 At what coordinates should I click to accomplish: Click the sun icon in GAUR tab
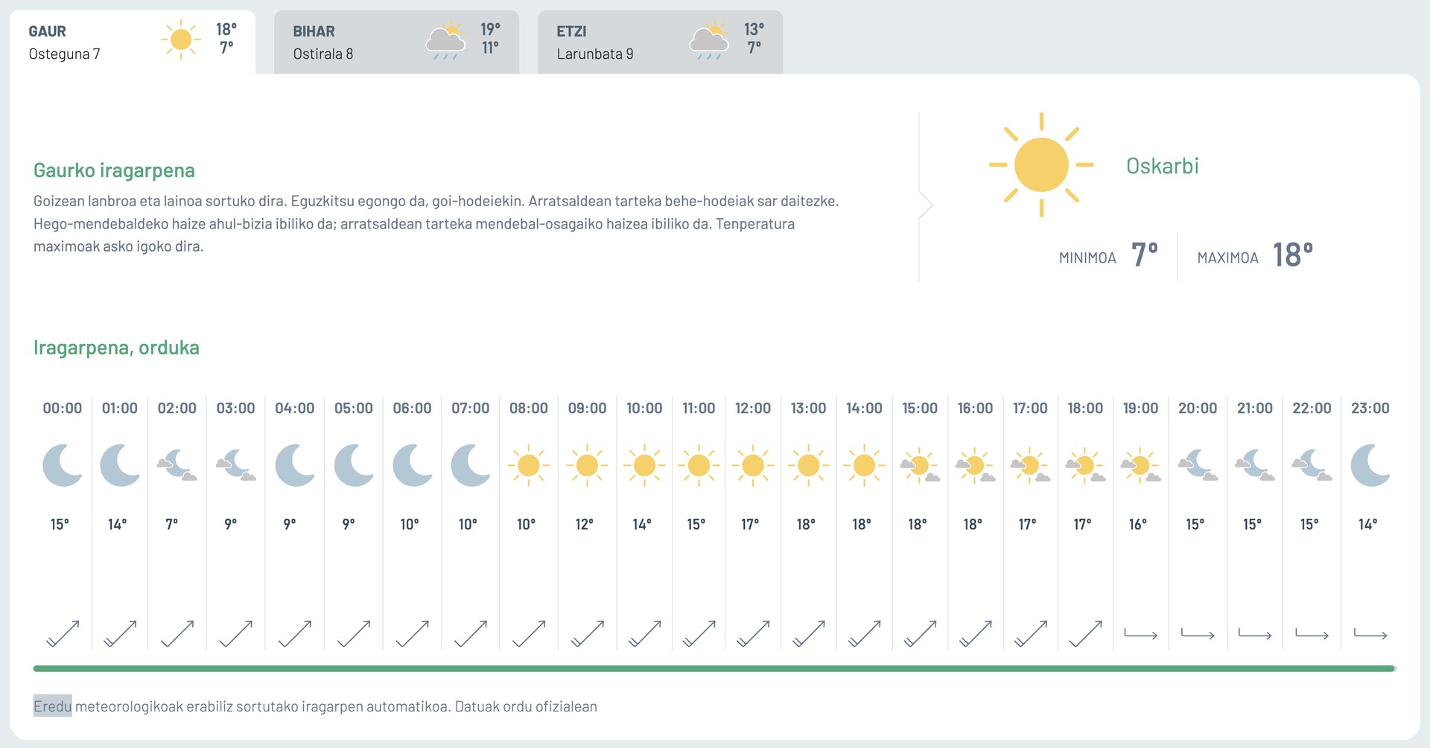(x=181, y=39)
